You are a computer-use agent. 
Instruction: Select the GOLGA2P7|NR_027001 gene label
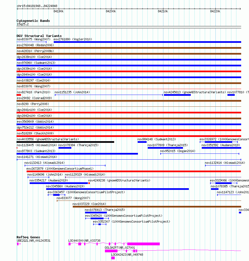(x=120, y=248)
